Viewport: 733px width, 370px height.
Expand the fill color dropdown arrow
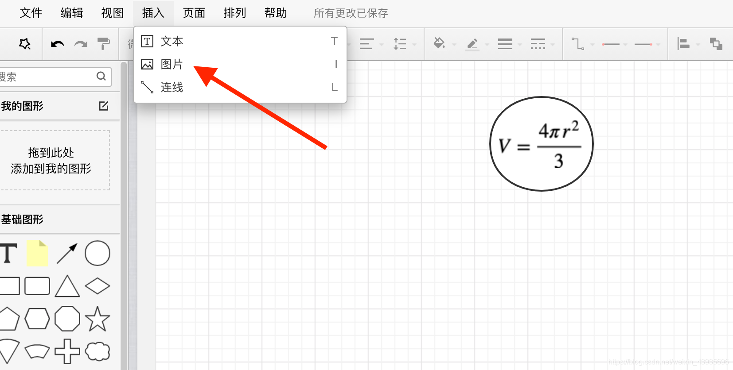click(454, 44)
